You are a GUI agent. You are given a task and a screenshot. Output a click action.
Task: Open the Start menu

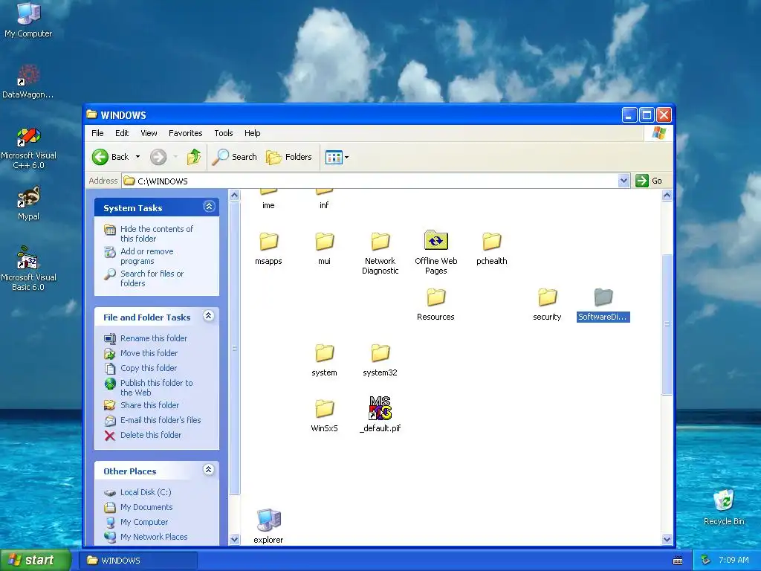coord(35,560)
